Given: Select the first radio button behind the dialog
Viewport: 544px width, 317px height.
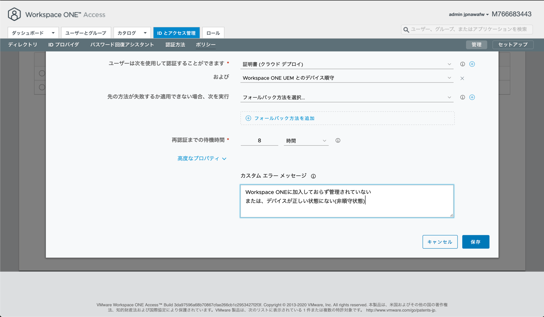Looking at the screenshot, I should click(x=42, y=73).
